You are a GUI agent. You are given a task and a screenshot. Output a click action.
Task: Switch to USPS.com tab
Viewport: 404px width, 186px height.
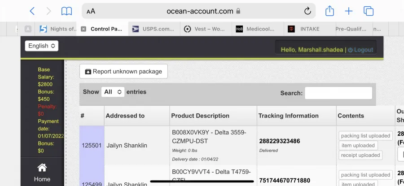pos(154,29)
